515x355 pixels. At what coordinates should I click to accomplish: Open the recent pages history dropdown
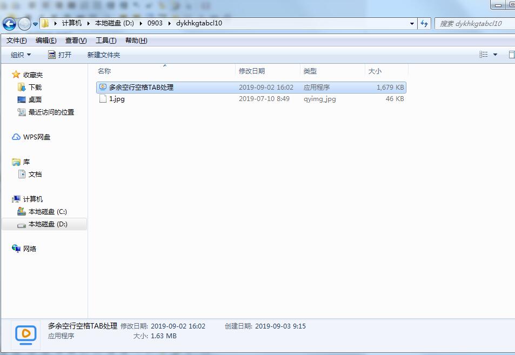click(35, 24)
